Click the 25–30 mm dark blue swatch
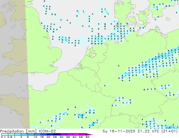The image size is (179, 138). pyautogui.click(x=57, y=134)
